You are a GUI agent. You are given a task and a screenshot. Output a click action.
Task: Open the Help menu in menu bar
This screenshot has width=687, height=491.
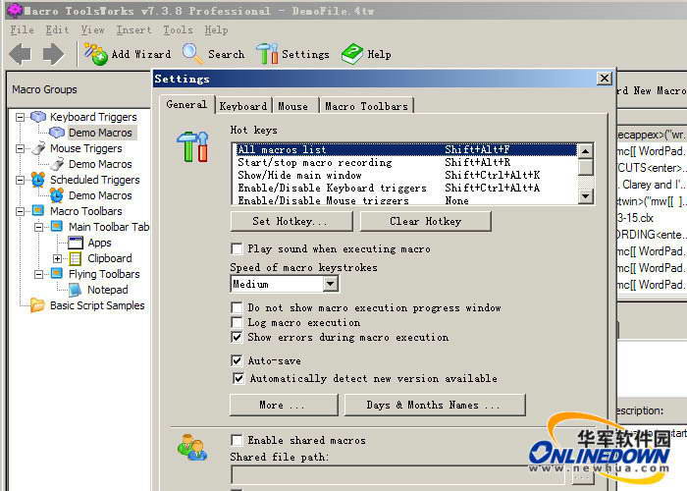(x=216, y=29)
